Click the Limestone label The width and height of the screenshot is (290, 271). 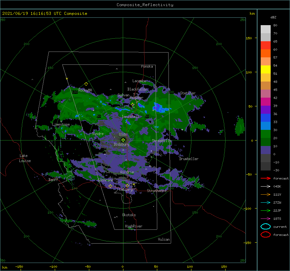61,124
